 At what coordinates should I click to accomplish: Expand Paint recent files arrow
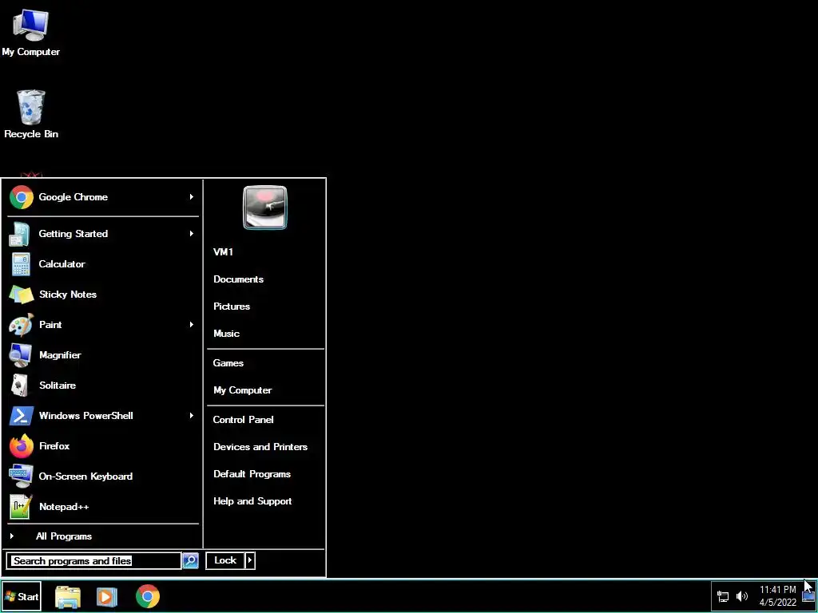point(192,325)
